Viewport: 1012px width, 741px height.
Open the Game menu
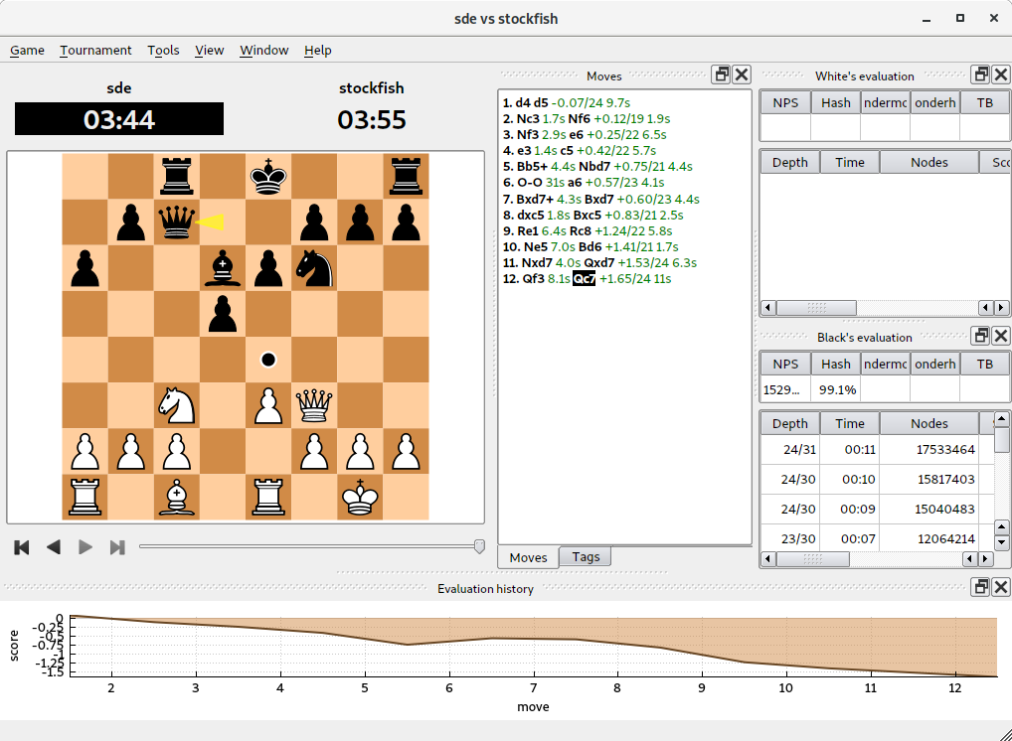(x=27, y=51)
